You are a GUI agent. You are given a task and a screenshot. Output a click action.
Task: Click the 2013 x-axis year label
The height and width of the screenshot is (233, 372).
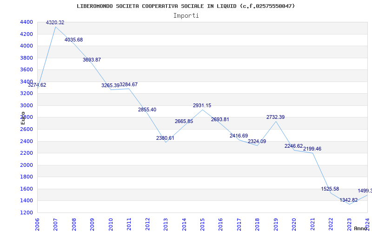pyautogui.click(x=166, y=224)
